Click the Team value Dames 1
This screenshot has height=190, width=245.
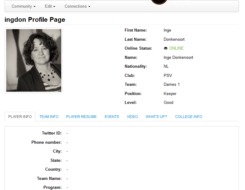click(x=171, y=85)
